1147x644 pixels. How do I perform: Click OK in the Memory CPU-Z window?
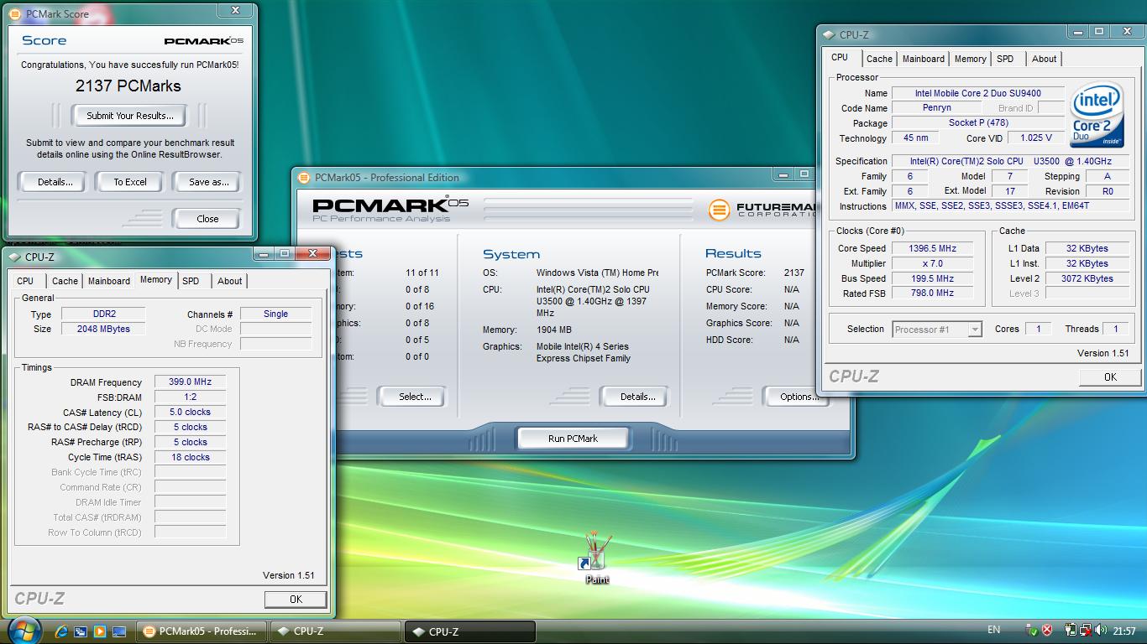(296, 600)
